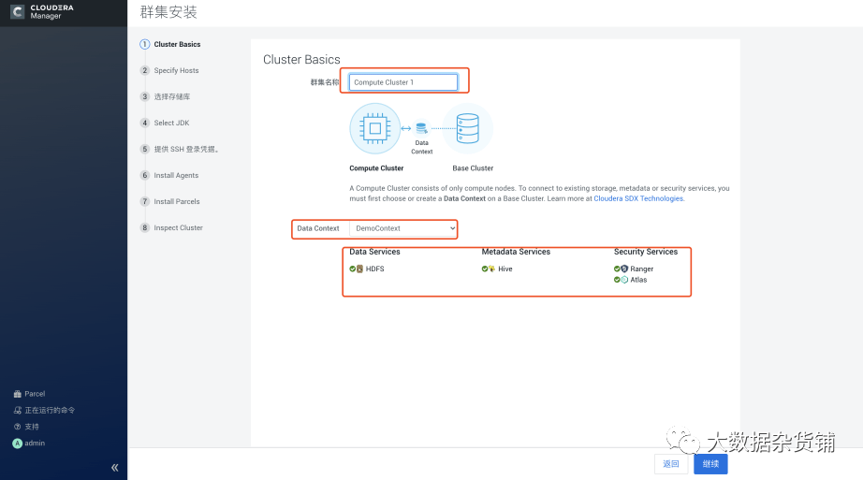Select step 1 Cluster Basics
The image size is (863, 480).
tap(170, 44)
